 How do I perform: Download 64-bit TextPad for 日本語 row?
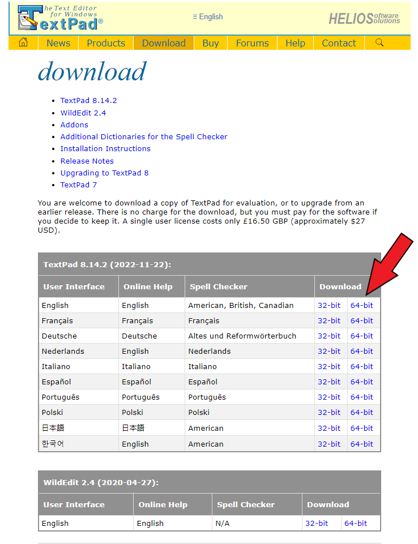(361, 428)
